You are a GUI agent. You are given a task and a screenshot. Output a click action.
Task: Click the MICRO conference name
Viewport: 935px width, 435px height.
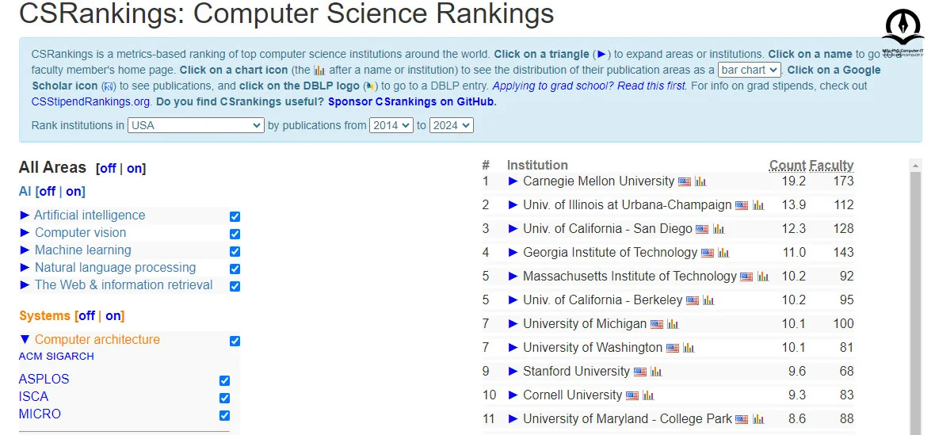click(x=40, y=414)
